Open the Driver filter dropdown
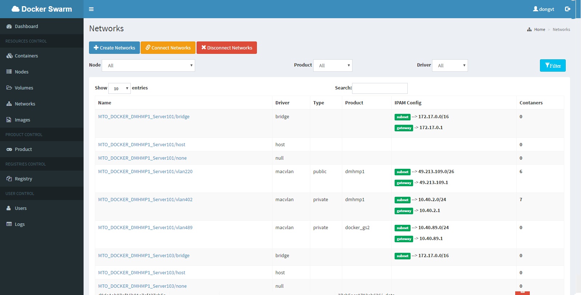This screenshot has height=295, width=581. [x=450, y=65]
